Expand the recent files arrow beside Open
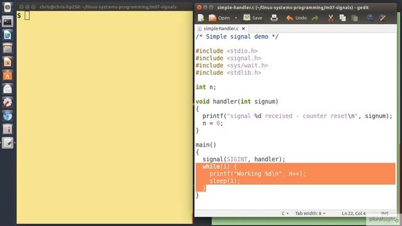Viewport: 402px width, 226px height. [236, 18]
